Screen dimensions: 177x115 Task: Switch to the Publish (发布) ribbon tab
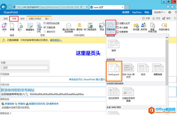pyautogui.click(x=22, y=19)
